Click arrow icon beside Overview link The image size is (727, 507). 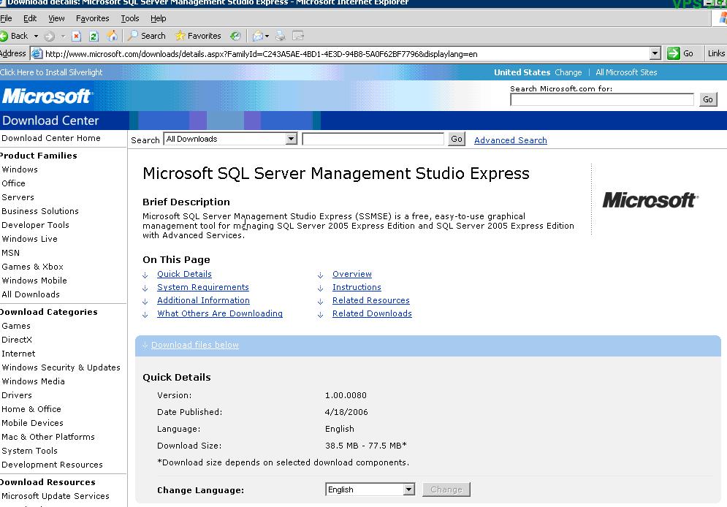point(320,275)
